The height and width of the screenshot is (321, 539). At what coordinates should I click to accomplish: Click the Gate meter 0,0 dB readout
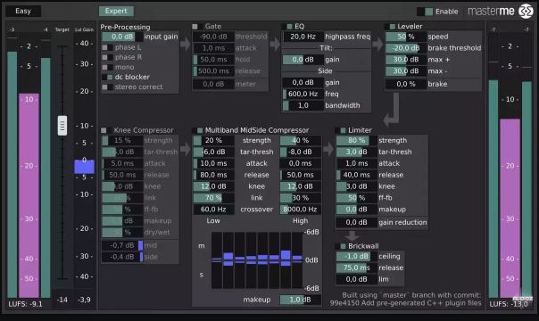(x=213, y=84)
